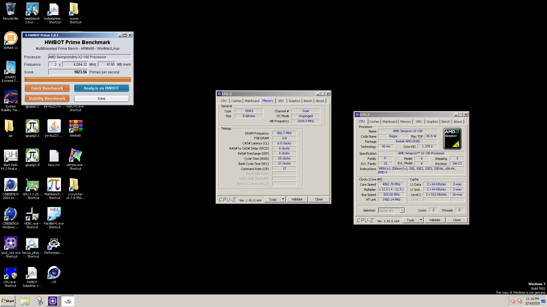Launch the WinRAR desktop icon
547x307 pixels.
(75, 128)
